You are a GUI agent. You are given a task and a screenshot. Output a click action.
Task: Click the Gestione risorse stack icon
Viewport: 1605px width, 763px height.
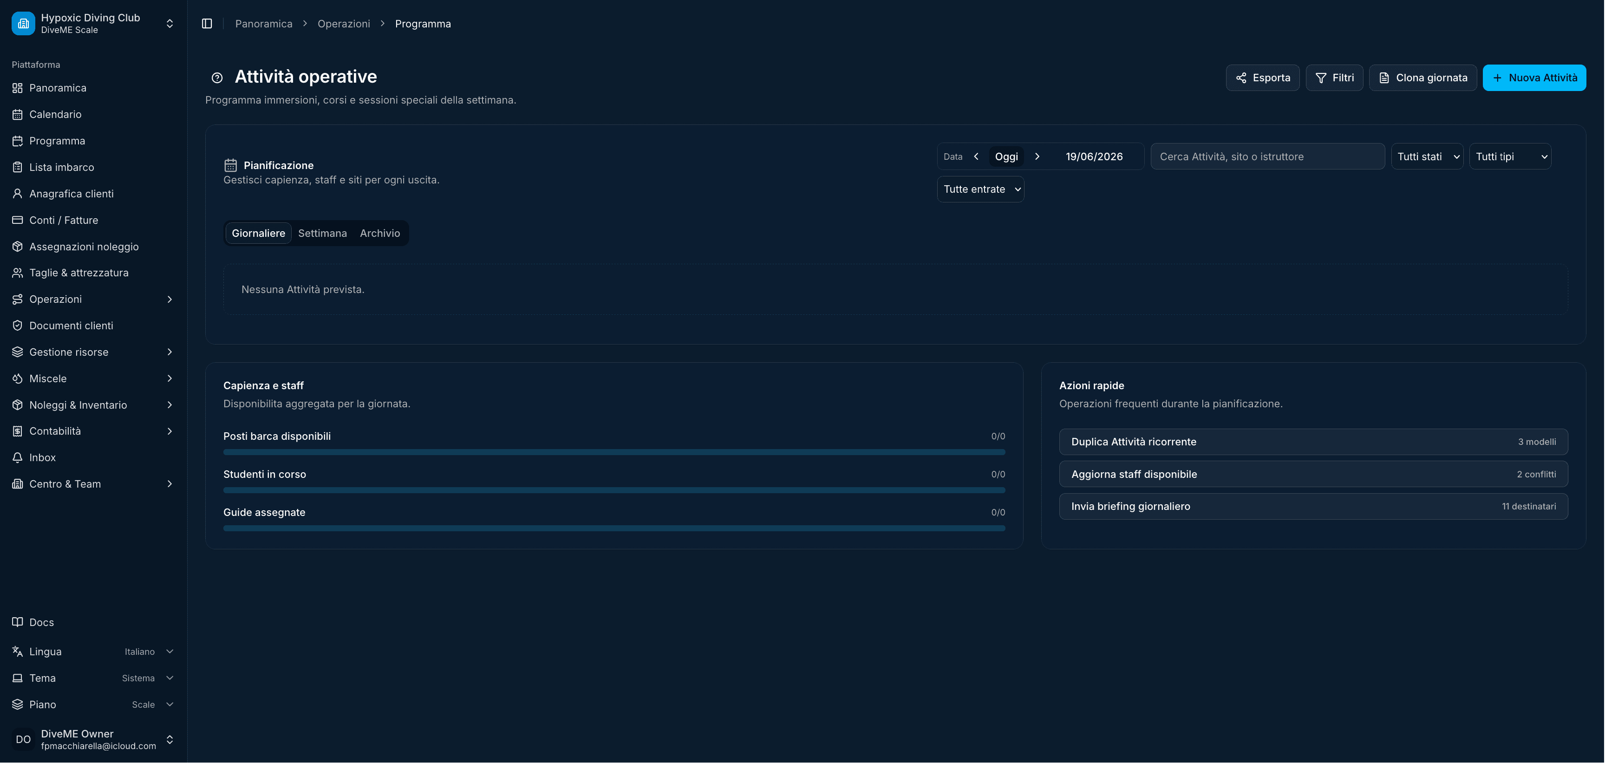[x=18, y=352]
